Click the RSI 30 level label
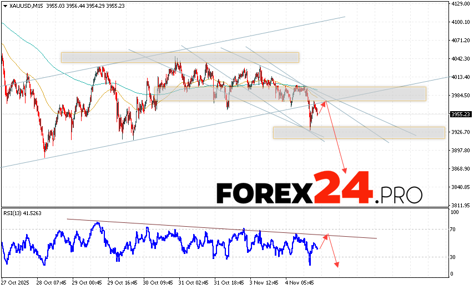 (x=452, y=257)
